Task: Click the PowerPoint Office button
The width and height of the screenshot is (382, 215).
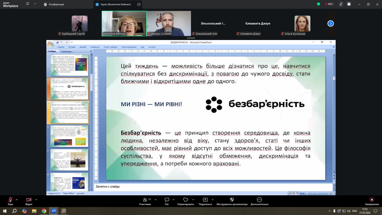Action: pos(50,44)
